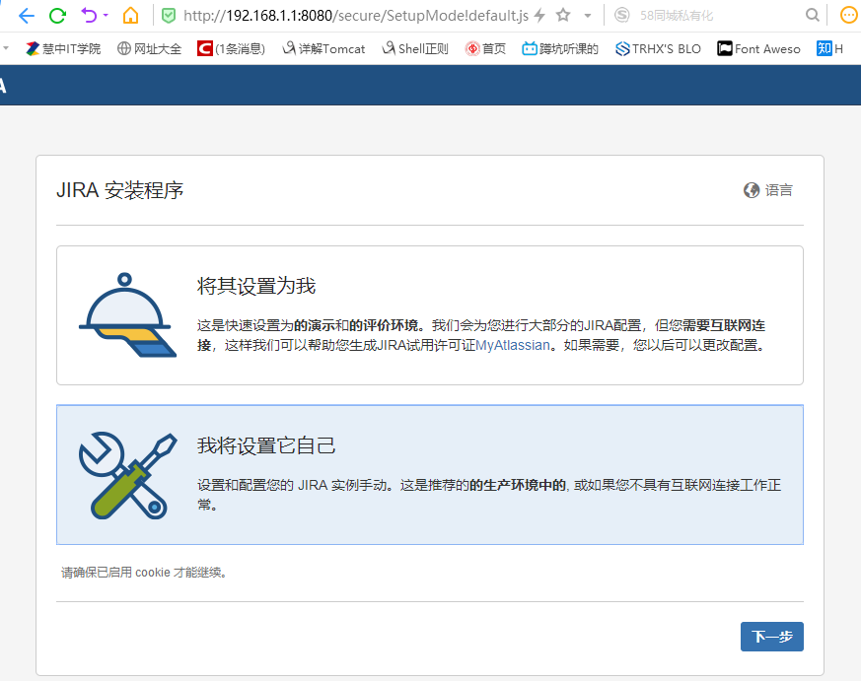Open the TRHX'S BLO bookmark
The image size is (861, 681).
pyautogui.click(x=658, y=49)
